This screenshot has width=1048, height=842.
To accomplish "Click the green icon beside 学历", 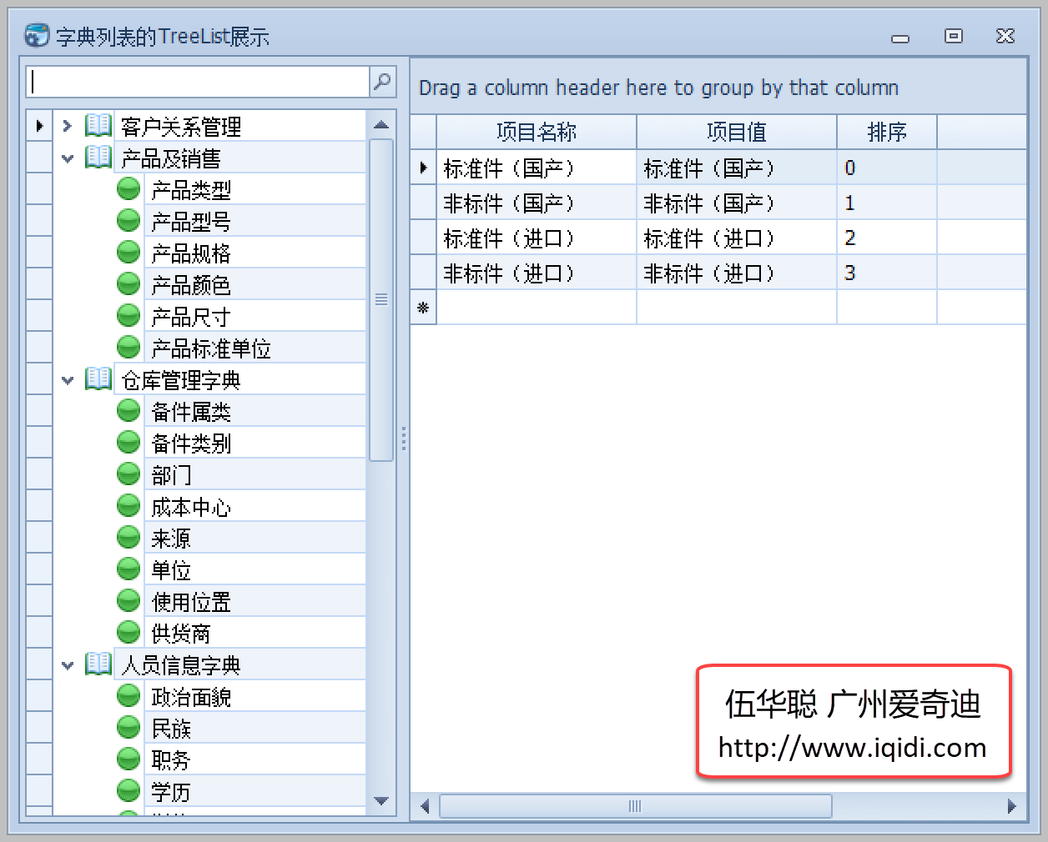I will pyautogui.click(x=128, y=791).
